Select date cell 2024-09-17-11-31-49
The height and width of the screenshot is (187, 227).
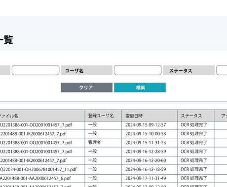point(146,178)
